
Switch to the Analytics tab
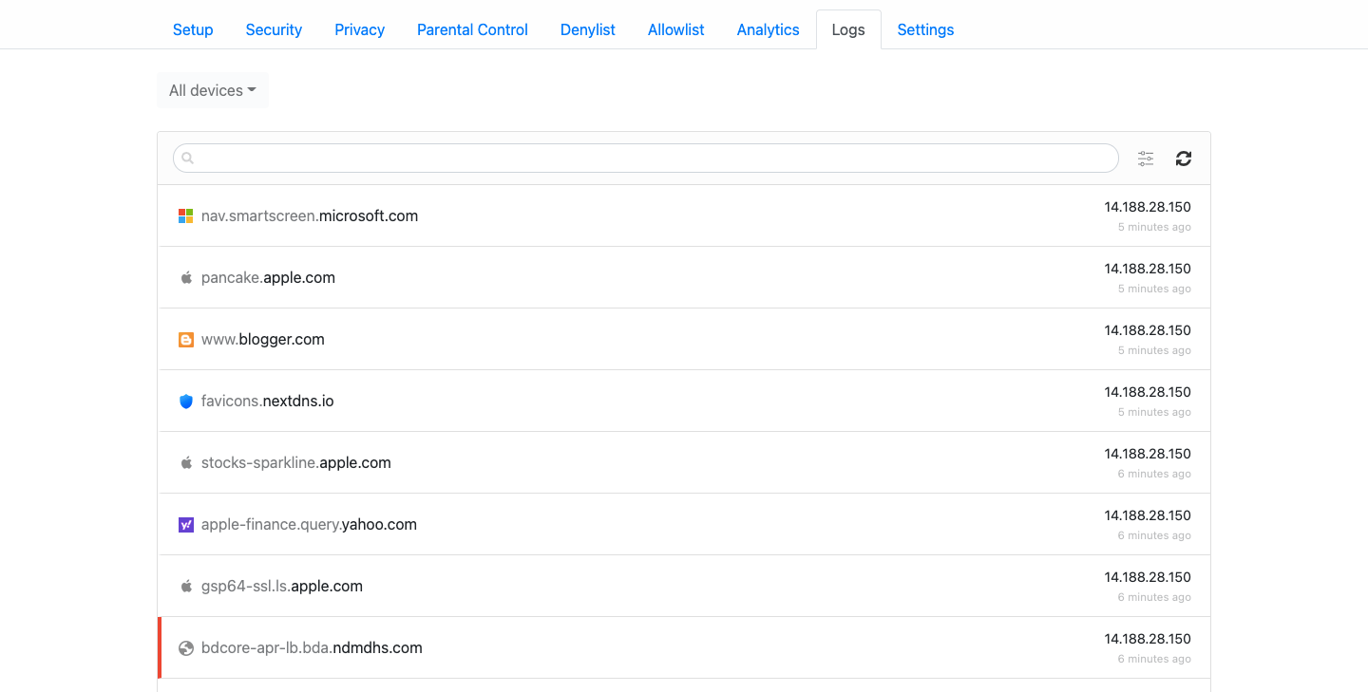coord(768,29)
